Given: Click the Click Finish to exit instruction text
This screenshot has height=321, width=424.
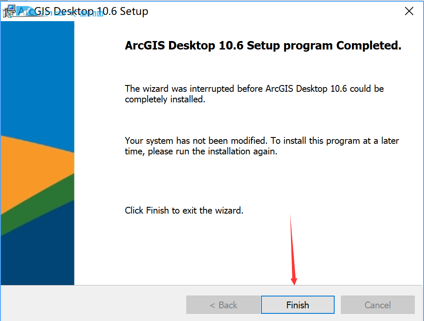Looking at the screenshot, I should [x=184, y=210].
